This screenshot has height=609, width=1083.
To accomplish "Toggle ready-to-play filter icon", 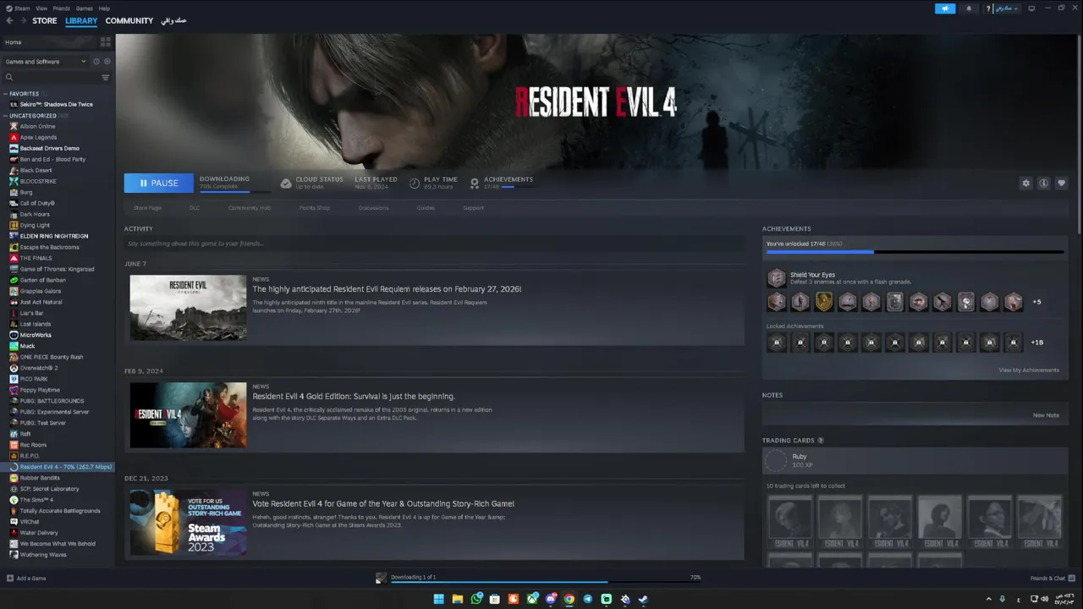I will point(107,62).
